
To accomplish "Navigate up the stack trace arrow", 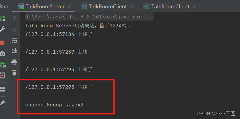I will pos(14,18).
